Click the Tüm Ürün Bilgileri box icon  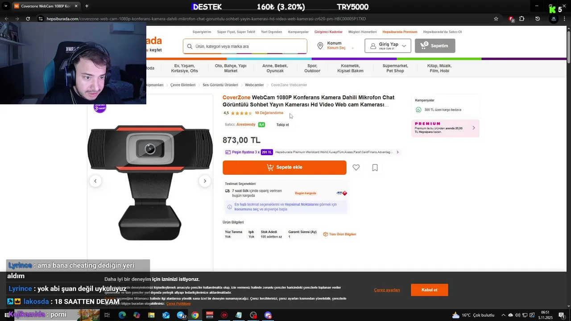pyautogui.click(x=326, y=235)
